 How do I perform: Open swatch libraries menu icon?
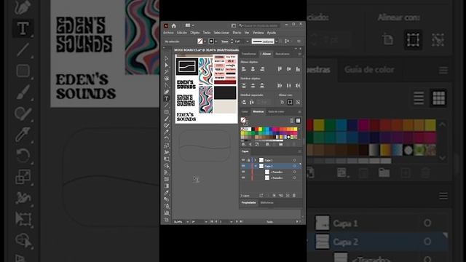click(x=243, y=144)
